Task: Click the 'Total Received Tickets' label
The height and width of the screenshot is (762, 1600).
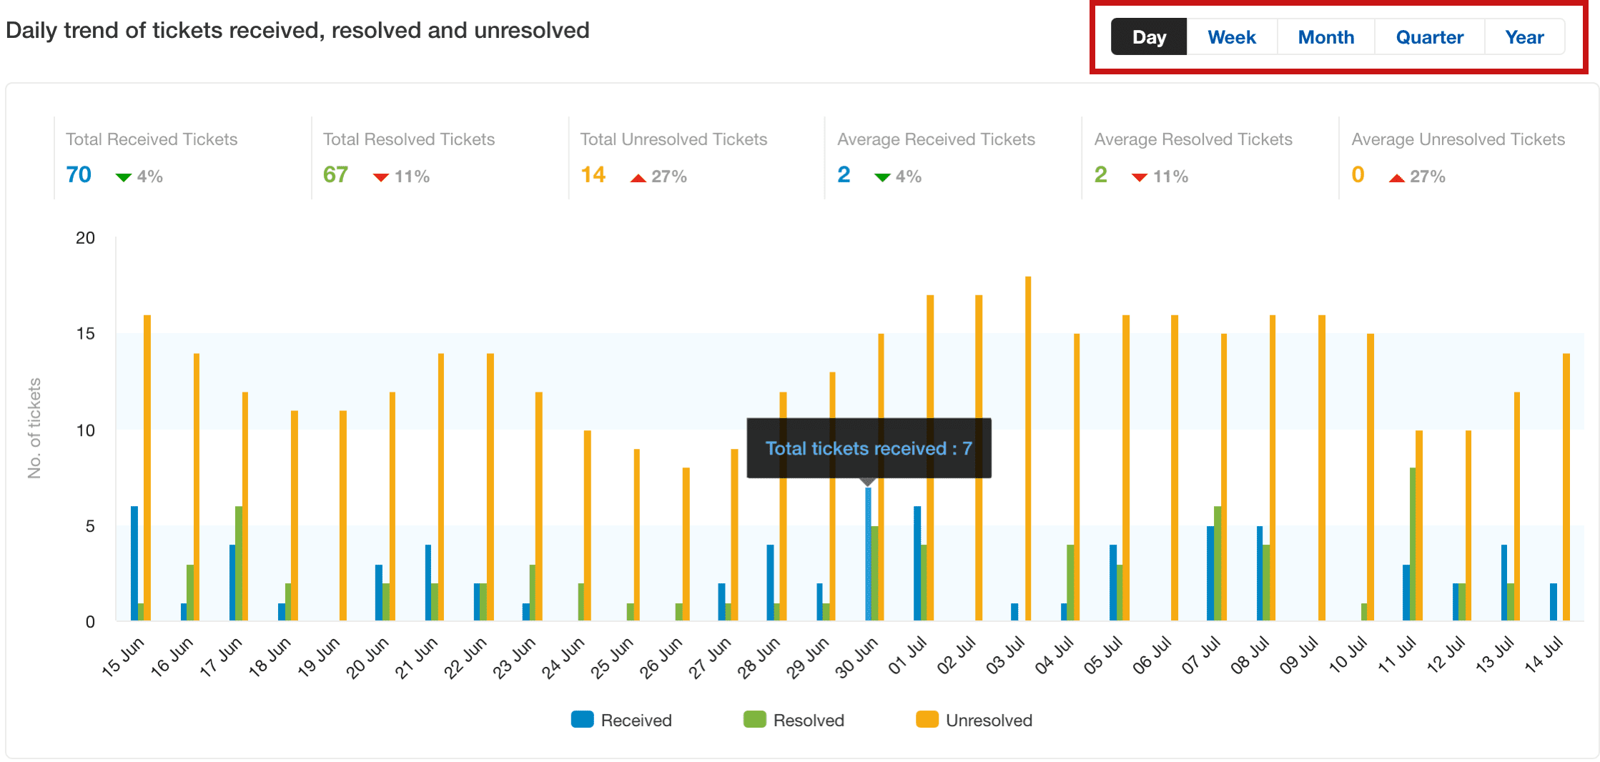Action: coord(152,139)
